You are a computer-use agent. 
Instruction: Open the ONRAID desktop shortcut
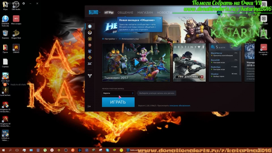coord(16,49)
